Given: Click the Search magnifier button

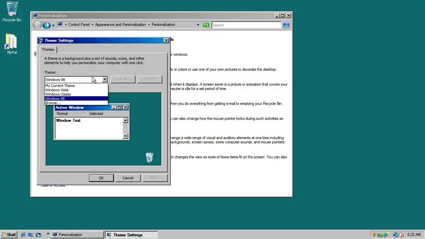Looking at the screenshot, I should (286, 25).
